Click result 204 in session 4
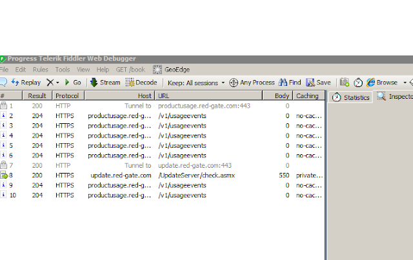The height and width of the screenshot is (260, 413). 37,135
